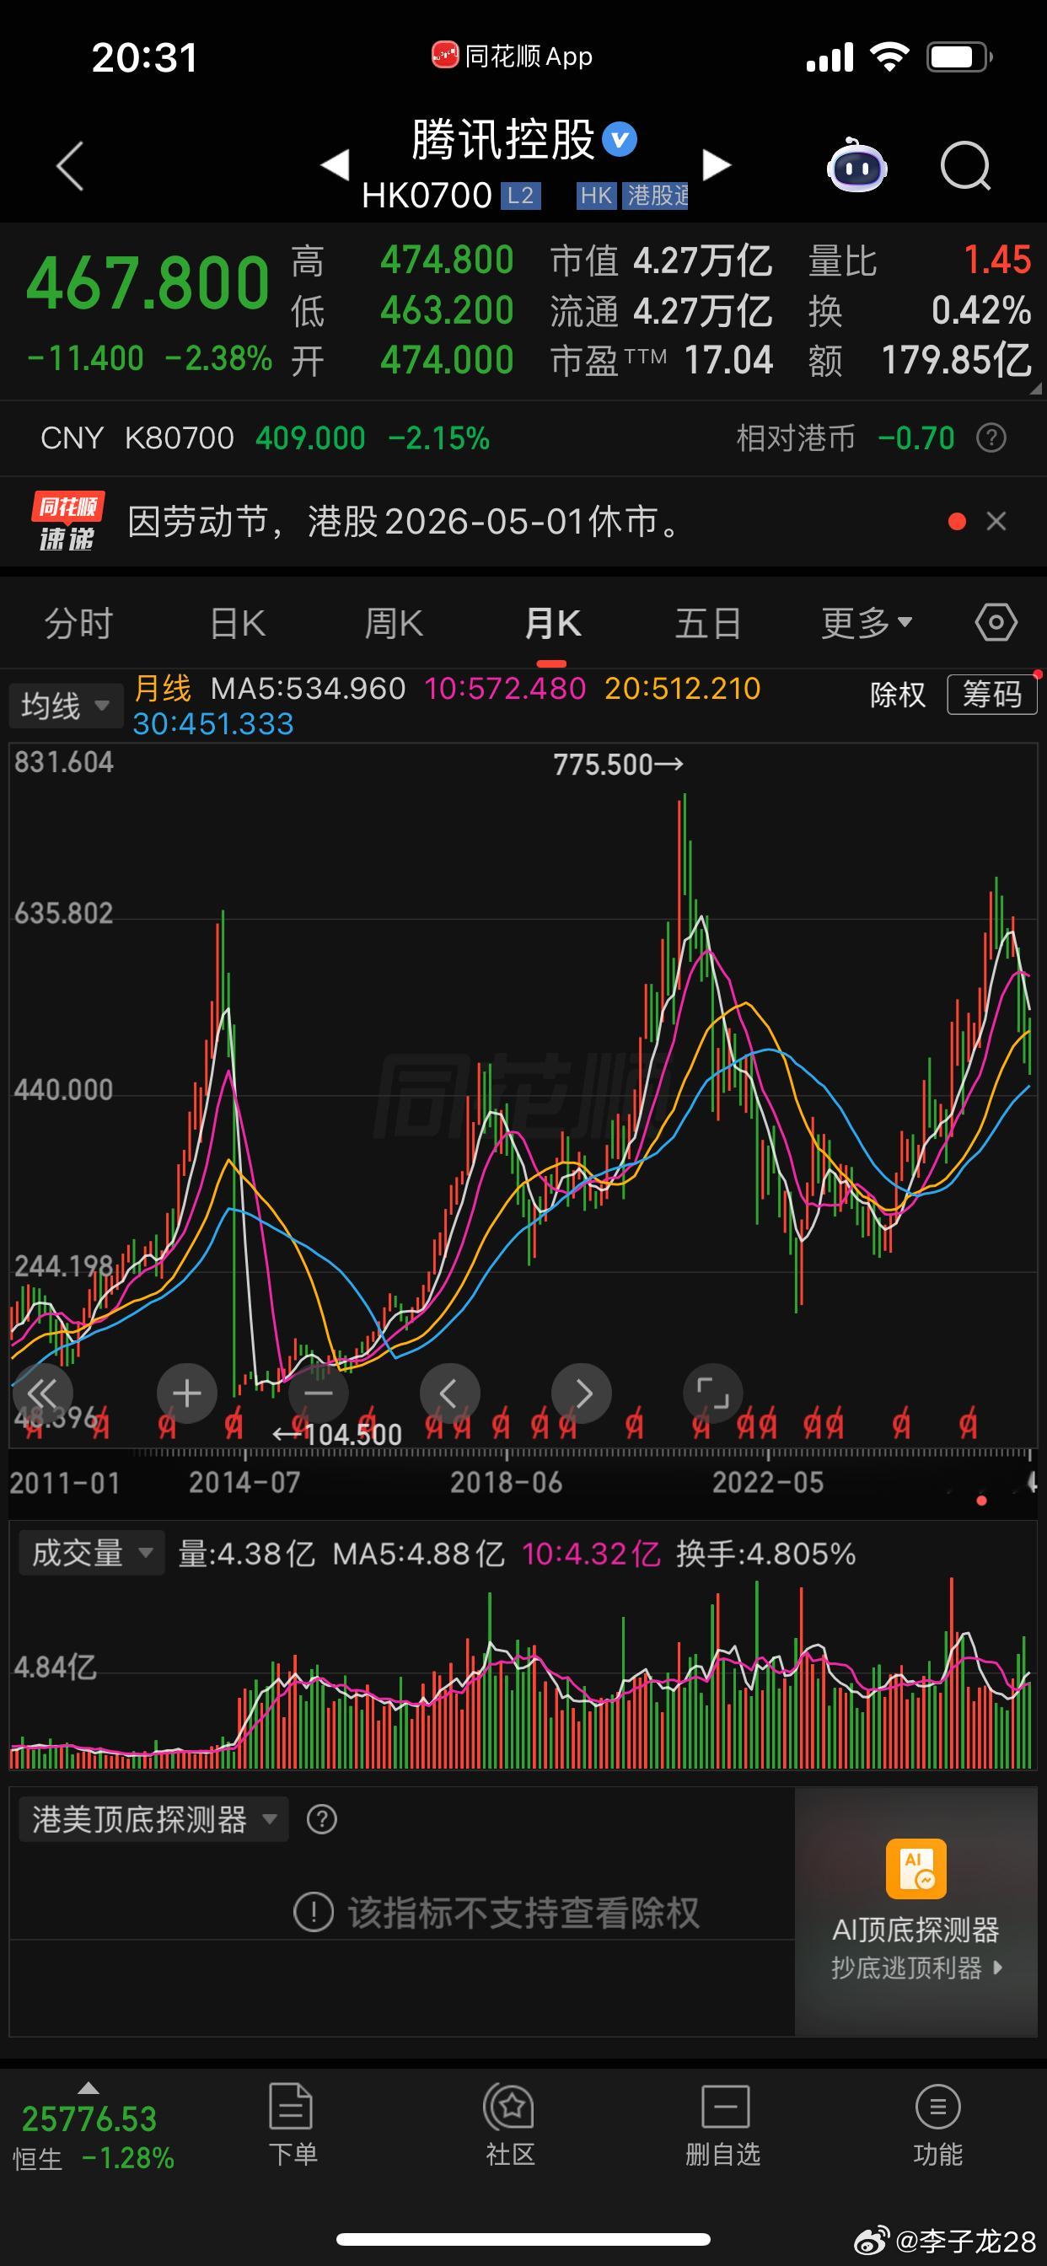The height and width of the screenshot is (2266, 1047).
Task: Tap the 同花顺 App return link in status bar
Action: click(x=512, y=56)
